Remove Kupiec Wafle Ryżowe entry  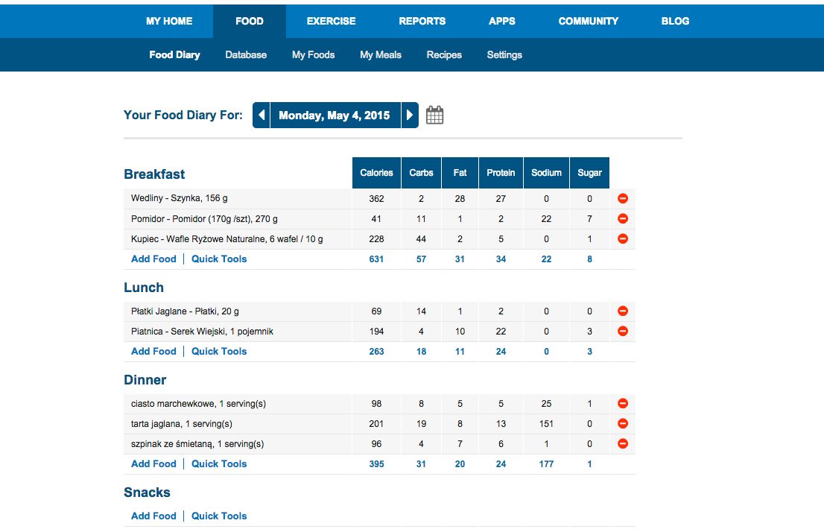(623, 239)
